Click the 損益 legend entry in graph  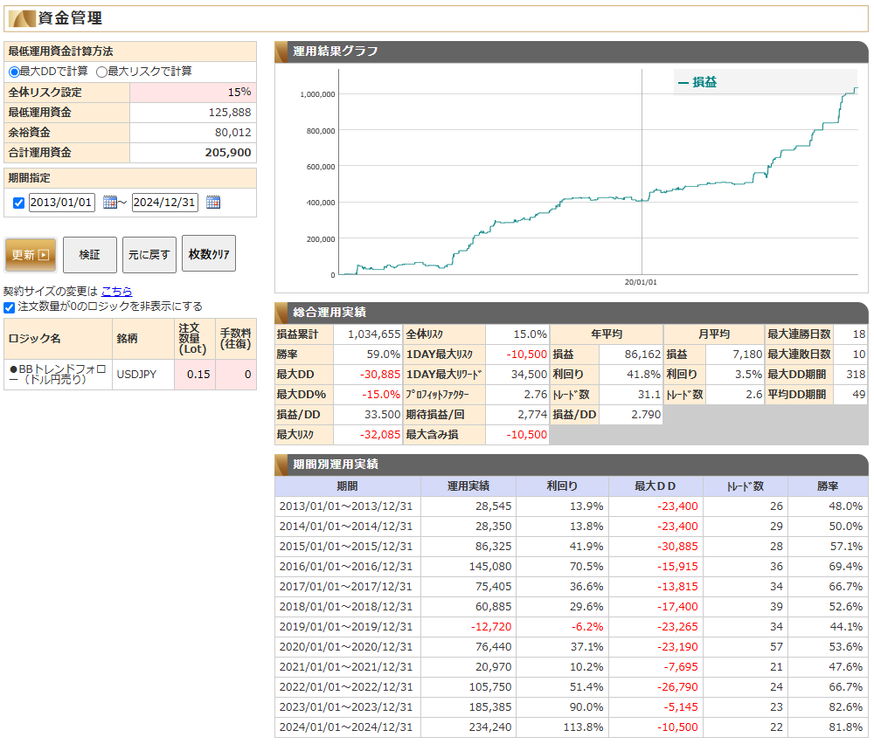[x=697, y=82]
